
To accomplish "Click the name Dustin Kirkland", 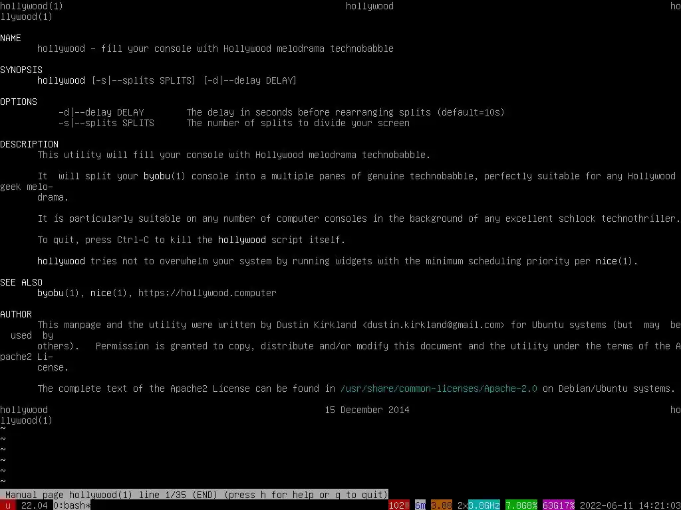I will point(316,324).
